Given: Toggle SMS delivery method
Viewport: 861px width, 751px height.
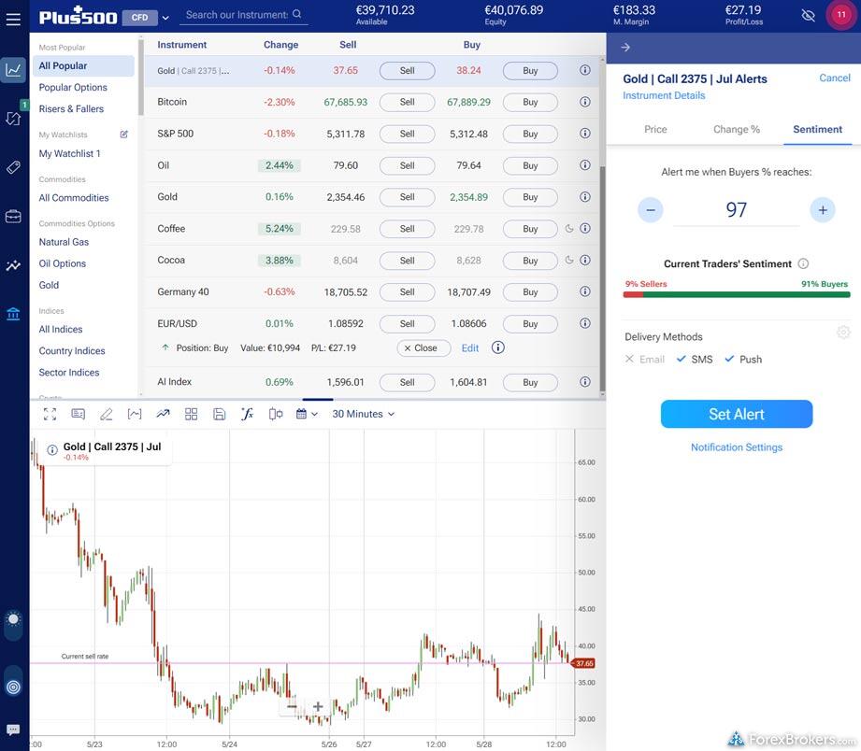Looking at the screenshot, I should [695, 359].
